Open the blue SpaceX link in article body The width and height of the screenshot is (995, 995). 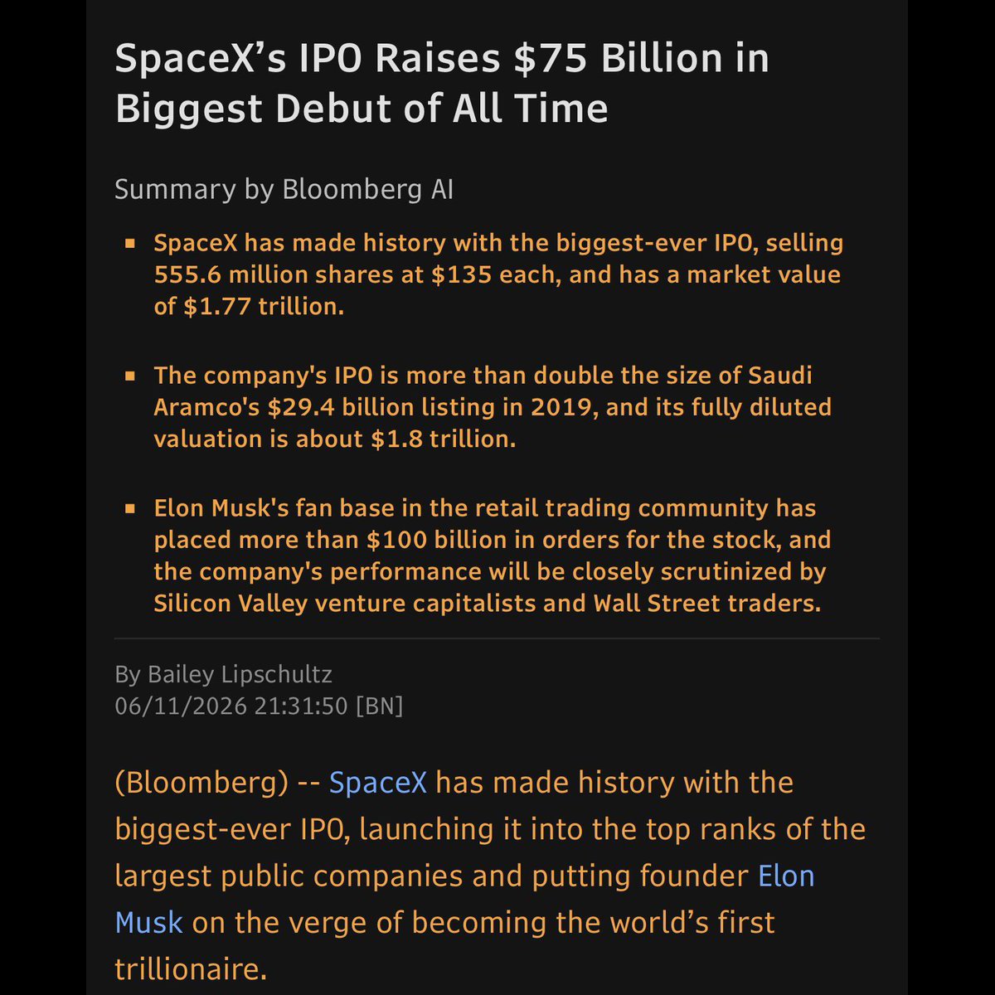(378, 783)
